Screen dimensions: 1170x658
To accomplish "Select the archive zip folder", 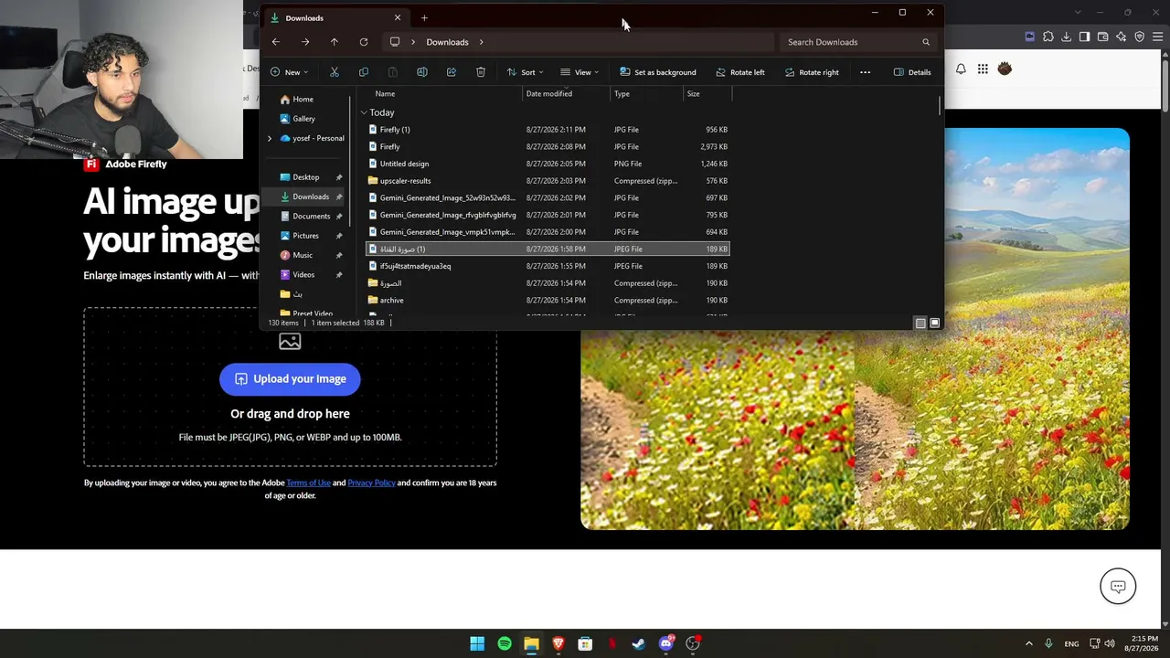I will (x=548, y=300).
